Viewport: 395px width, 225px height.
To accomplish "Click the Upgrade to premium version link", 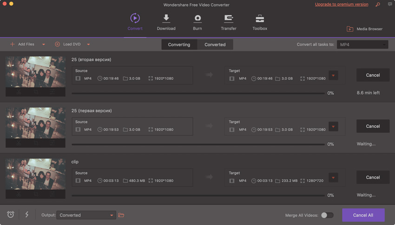I will (x=342, y=5).
